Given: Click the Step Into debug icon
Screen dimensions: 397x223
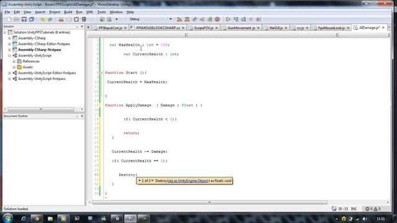Looking at the screenshot, I should click(236, 19).
